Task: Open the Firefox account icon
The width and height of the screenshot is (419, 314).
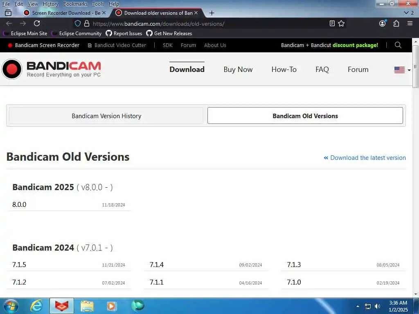Action: pos(383,23)
